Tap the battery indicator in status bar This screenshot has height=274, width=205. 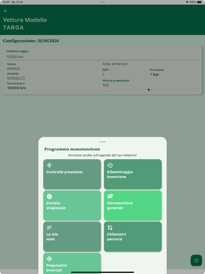tap(199, 2)
